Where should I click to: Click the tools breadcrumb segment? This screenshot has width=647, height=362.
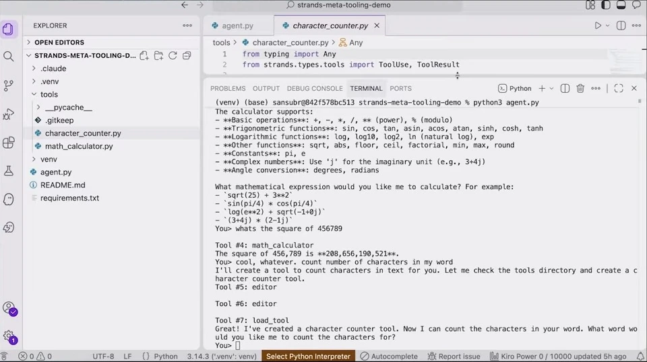tap(221, 42)
